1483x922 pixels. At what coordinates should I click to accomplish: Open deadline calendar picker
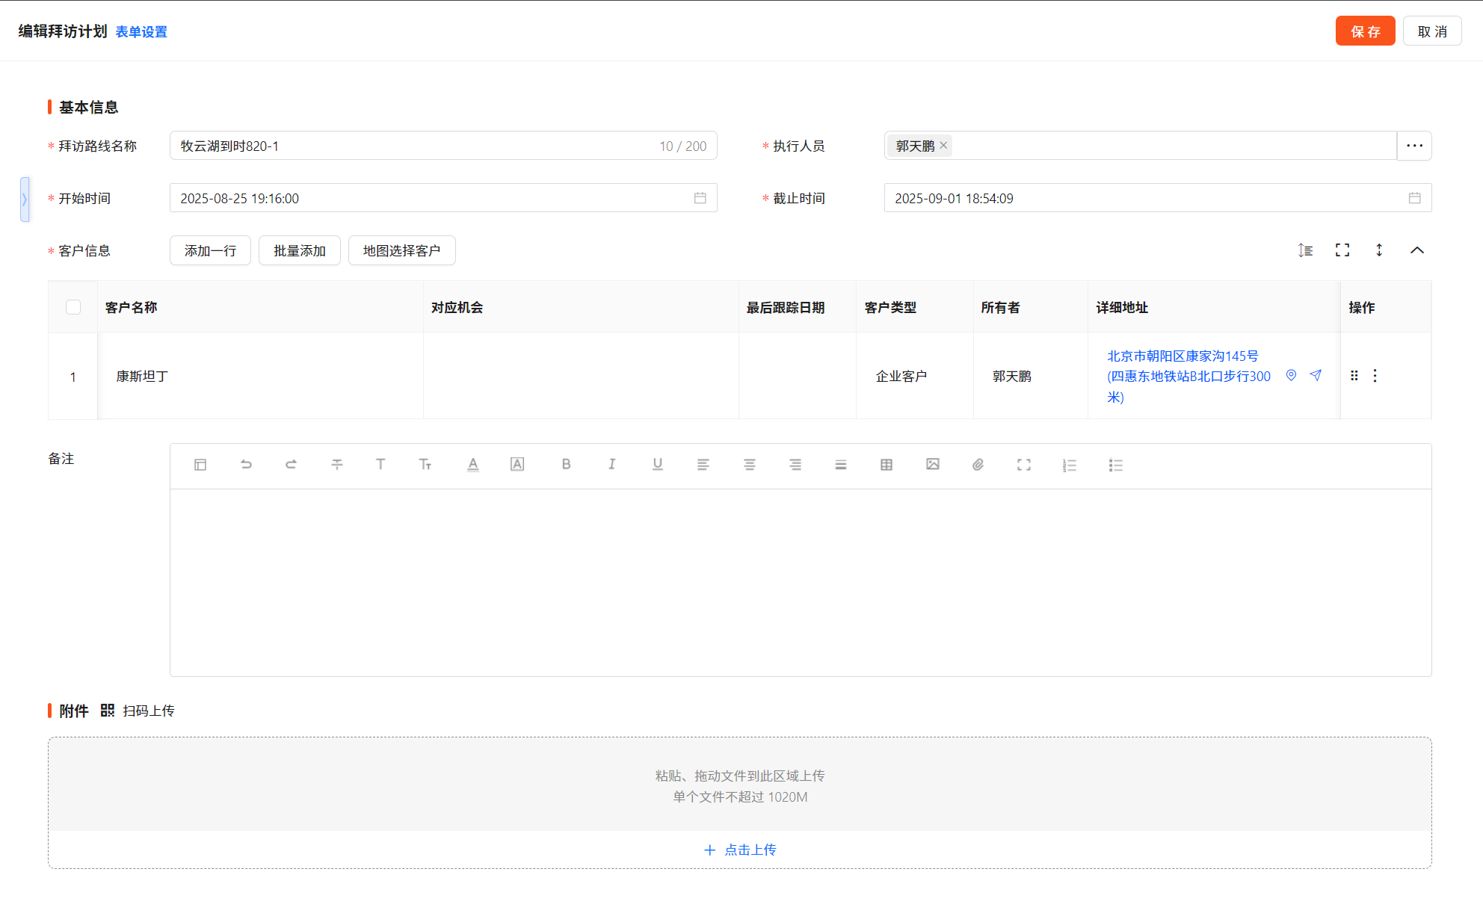(1415, 198)
